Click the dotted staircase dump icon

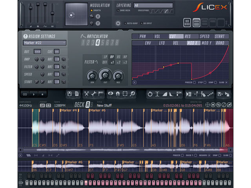point(210,94)
